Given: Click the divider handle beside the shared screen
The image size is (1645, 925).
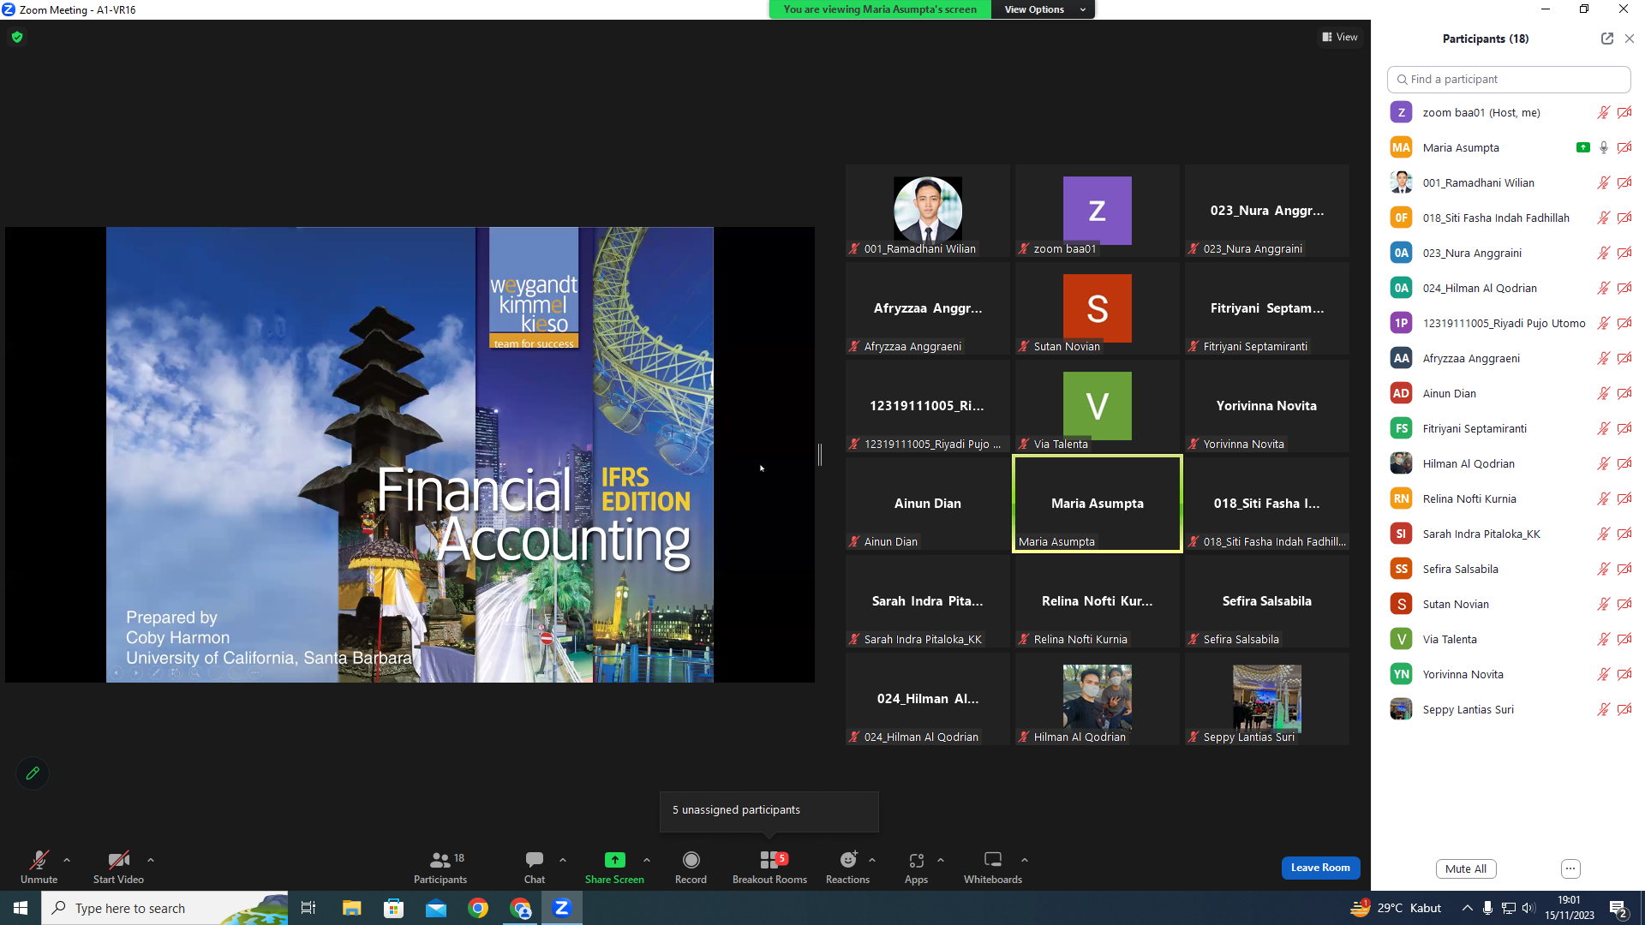Looking at the screenshot, I should click(x=820, y=455).
